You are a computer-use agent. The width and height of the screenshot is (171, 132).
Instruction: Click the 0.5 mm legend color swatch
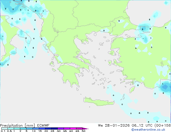coord(11,128)
